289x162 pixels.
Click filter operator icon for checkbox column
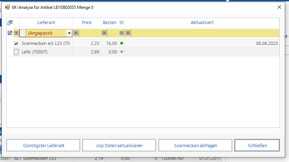pos(16,33)
